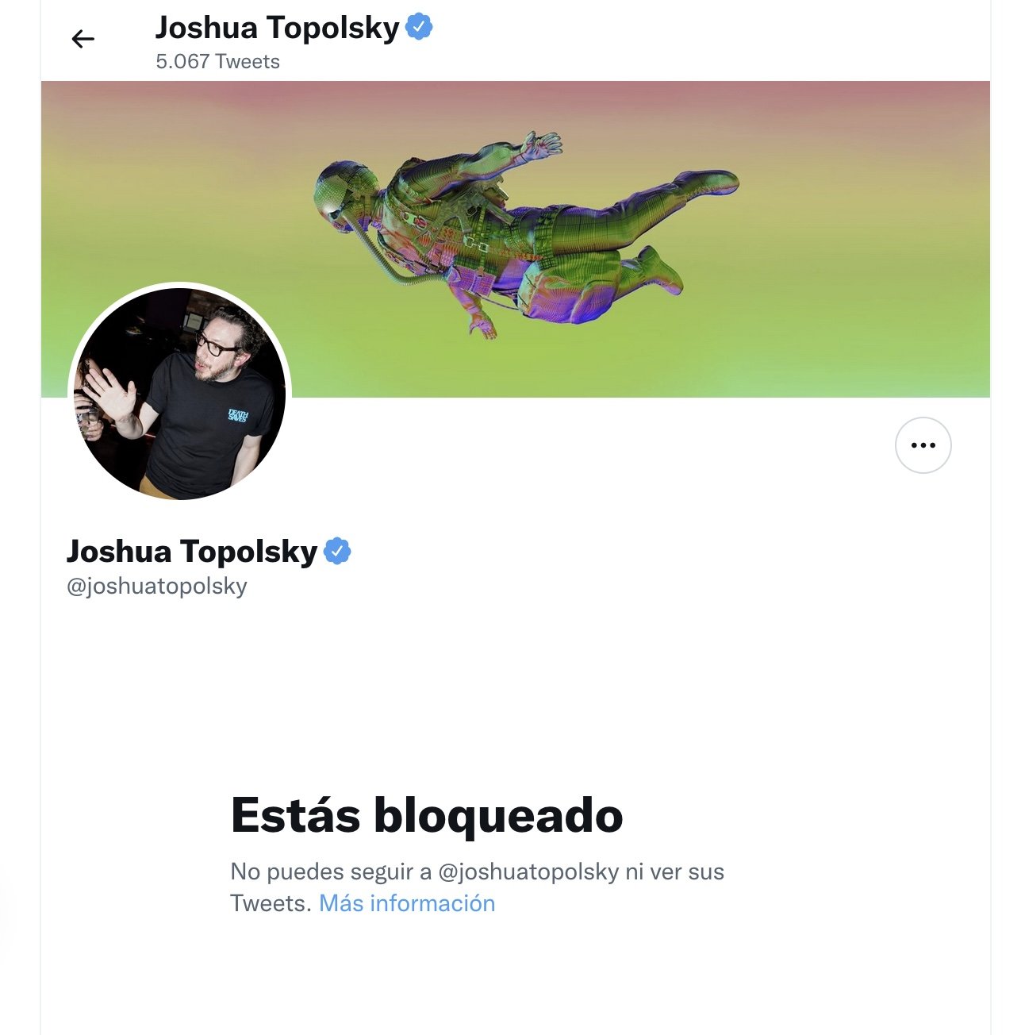Click the @joshuatopolsky handle under the name
This screenshot has width=1025, height=1035.
click(157, 586)
